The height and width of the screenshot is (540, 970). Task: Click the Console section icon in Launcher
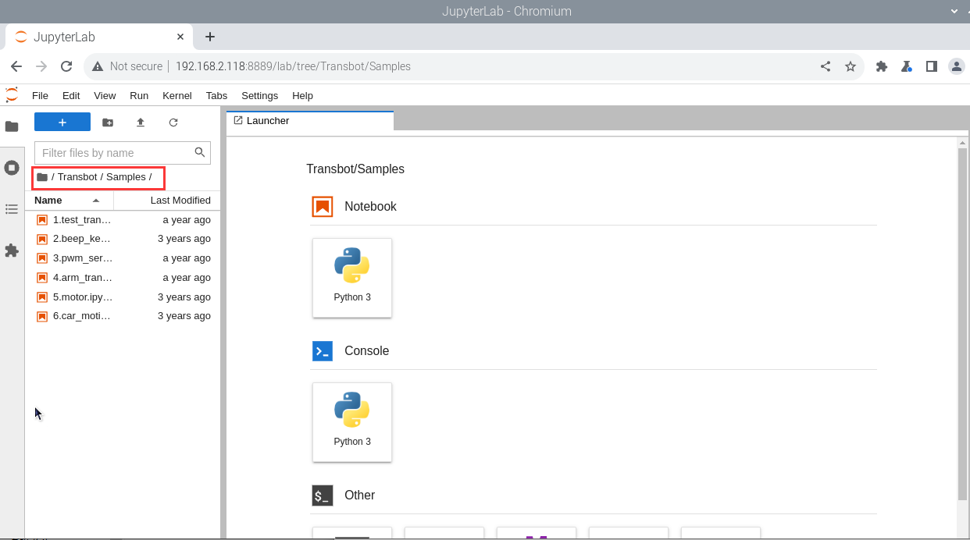[x=323, y=351]
